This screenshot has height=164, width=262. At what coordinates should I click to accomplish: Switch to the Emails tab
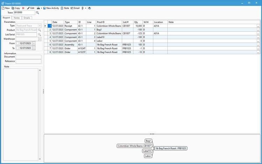[27, 18]
